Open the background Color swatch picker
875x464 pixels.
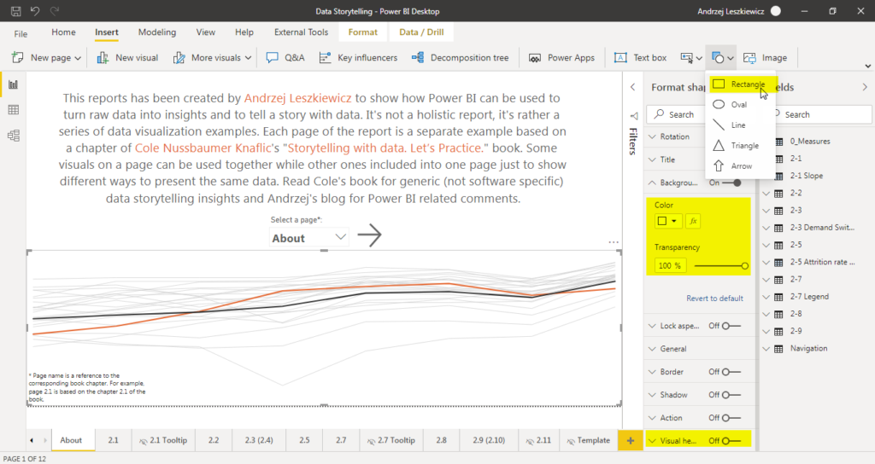coord(667,221)
